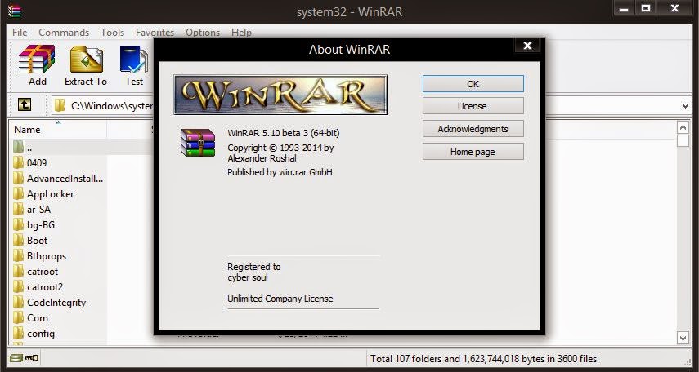Close the About WinRAR dialog

528,46
